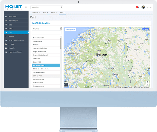Screen dimensions: 157x132
Task: Click the Bruker Administrasjon user icon
Action: (6, 40)
